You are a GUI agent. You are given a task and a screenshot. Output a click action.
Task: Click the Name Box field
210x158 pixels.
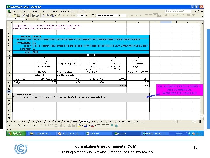pyautogui.click(x=16, y=19)
